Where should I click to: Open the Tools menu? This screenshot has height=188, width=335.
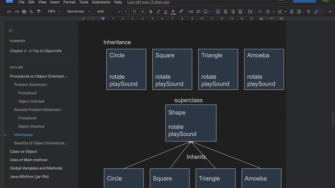coord(84,2)
